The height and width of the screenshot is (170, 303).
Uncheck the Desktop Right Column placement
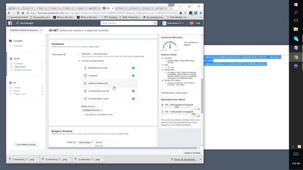point(134,99)
